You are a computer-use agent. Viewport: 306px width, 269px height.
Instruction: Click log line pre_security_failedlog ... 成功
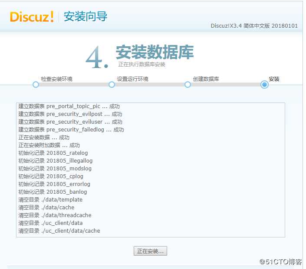click(x=71, y=130)
